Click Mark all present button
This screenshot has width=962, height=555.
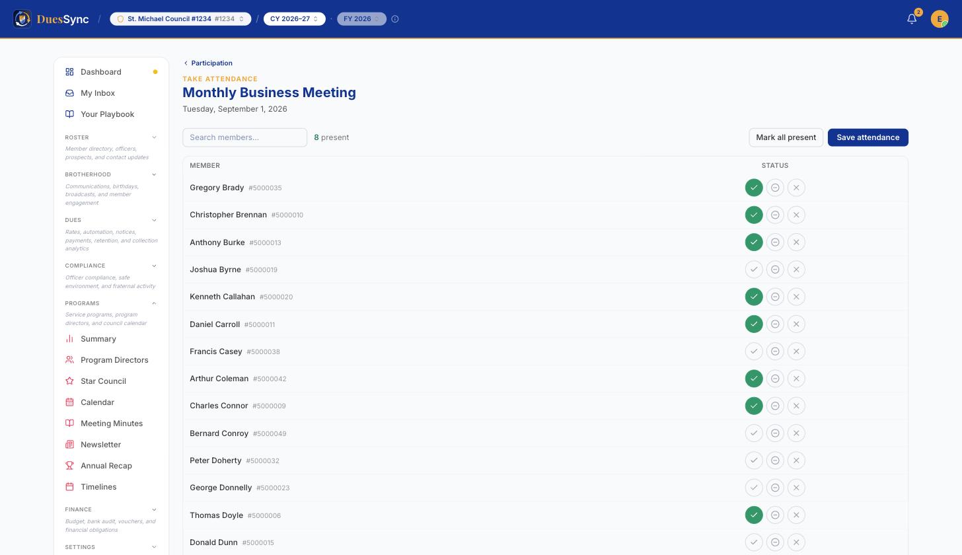(x=786, y=137)
